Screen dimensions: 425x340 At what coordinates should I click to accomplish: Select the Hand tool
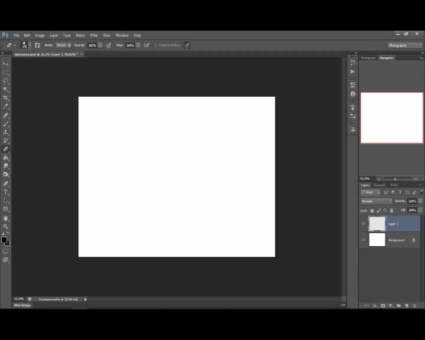pos(5,218)
